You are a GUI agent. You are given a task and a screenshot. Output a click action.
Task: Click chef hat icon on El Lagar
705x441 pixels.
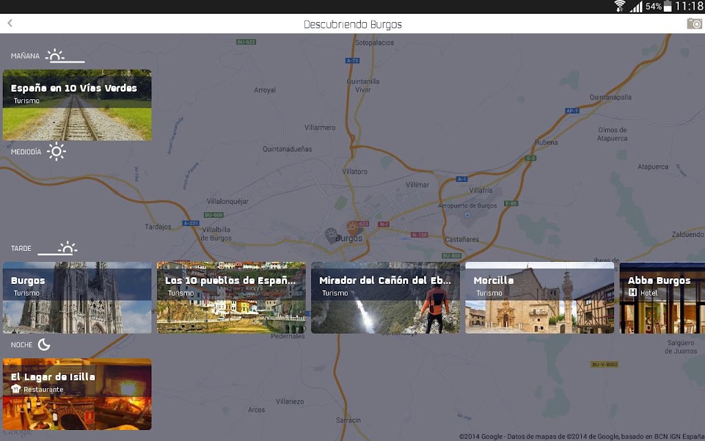click(x=17, y=389)
